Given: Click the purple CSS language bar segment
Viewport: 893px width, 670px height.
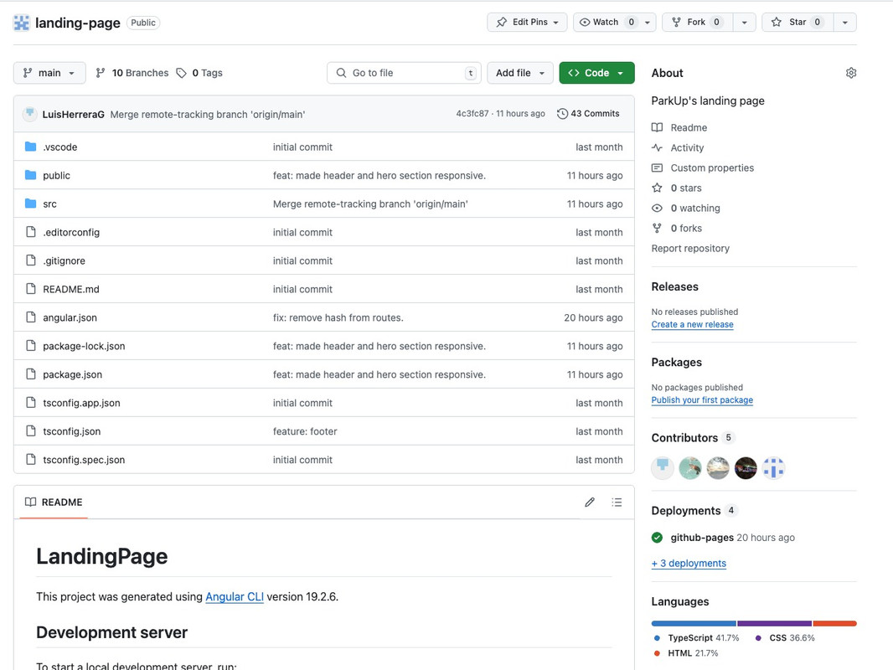Looking at the screenshot, I should pos(775,623).
